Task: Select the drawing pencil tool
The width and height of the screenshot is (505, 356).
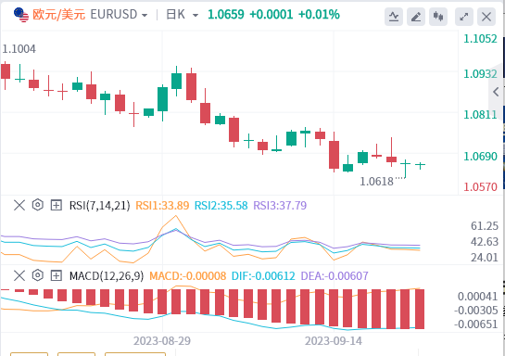Action: point(416,17)
